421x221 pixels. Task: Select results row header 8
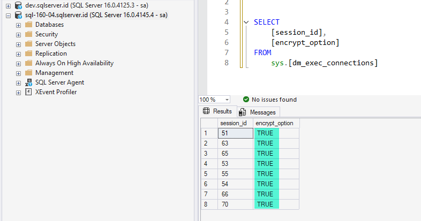(x=209, y=204)
